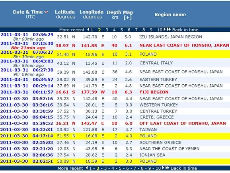Expand magnitude filter via the [+] under Mag
Screen dimensions: 230x173
click(128, 17)
